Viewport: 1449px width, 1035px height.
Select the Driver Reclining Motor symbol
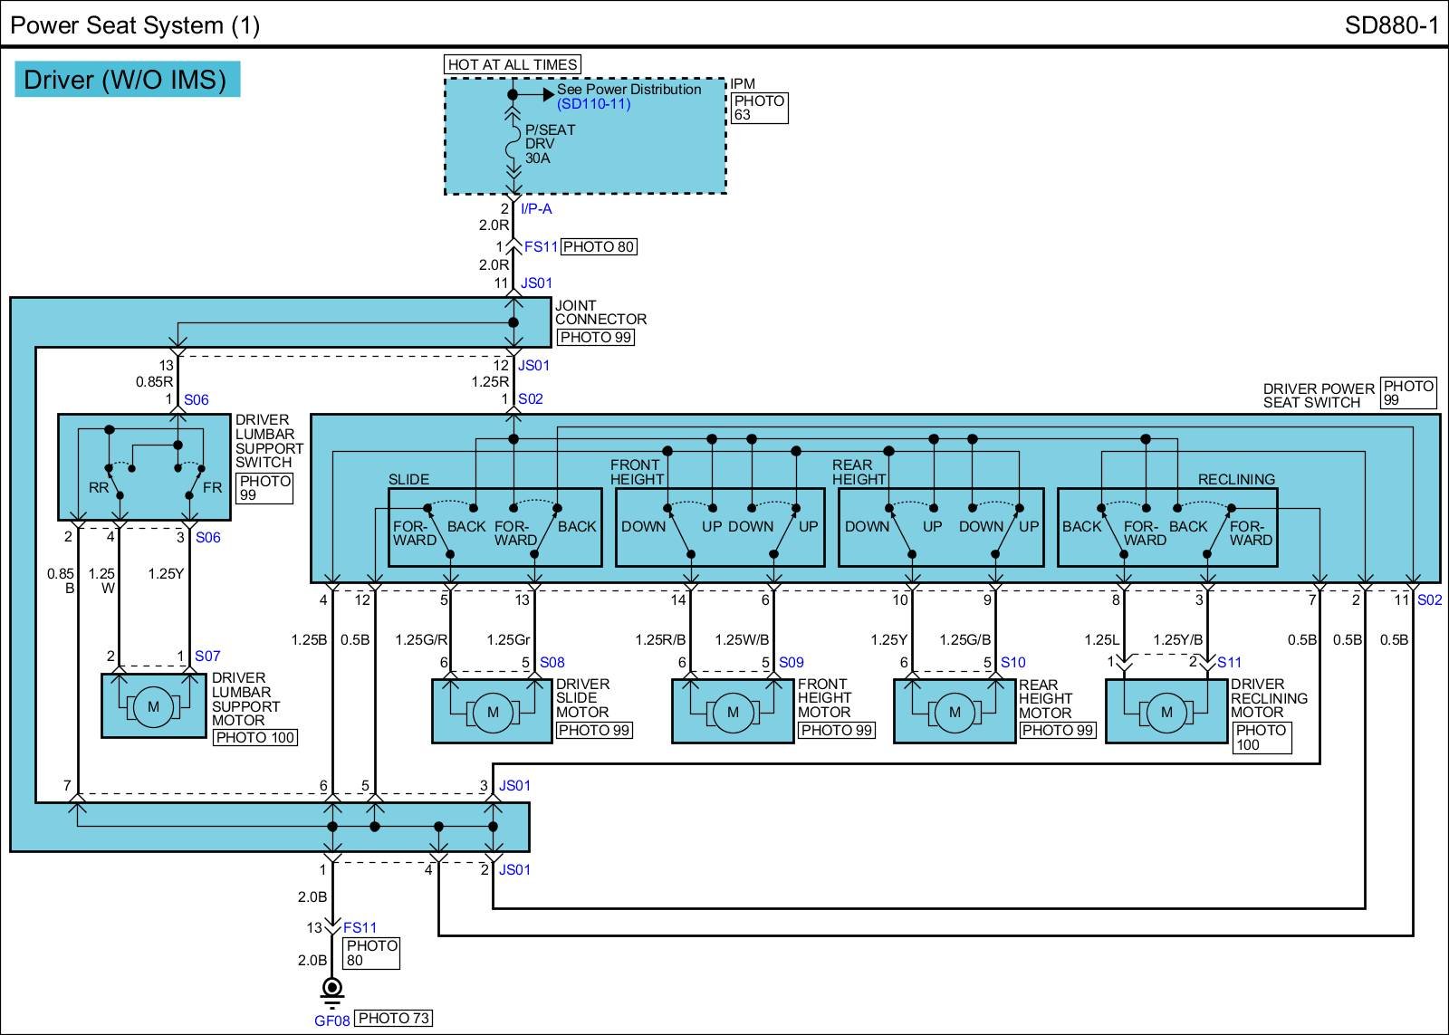pos(1166,712)
